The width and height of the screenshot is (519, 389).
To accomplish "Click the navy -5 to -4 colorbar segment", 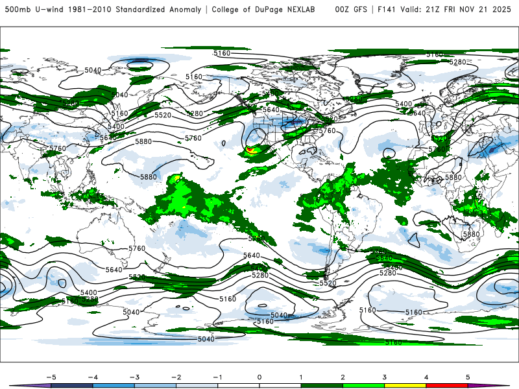I will pos(72,386).
